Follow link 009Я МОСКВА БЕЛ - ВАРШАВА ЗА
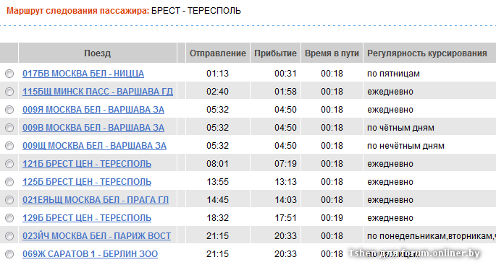 click(93, 110)
